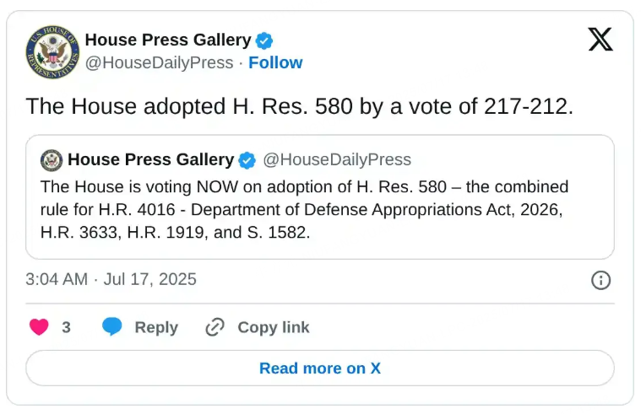Click the chain copy link icon
Screen dimensions: 641x414
pyautogui.click(x=215, y=327)
